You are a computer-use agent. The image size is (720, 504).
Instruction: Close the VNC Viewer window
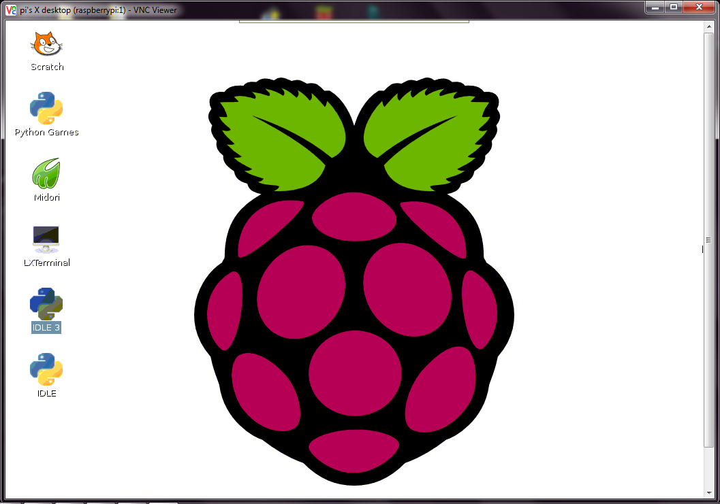pyautogui.click(x=700, y=7)
